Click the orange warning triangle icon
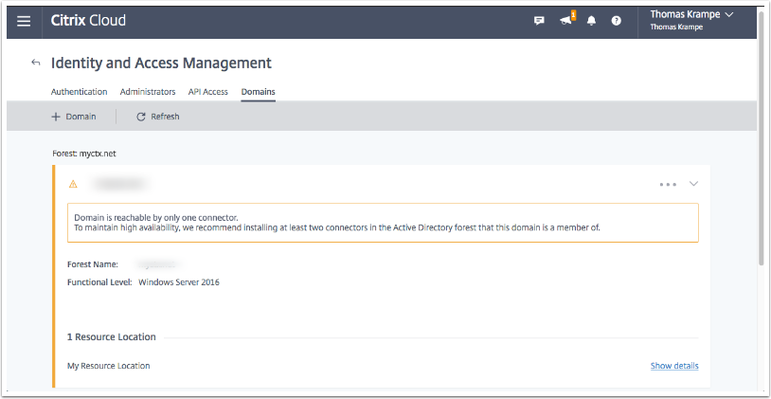771x399 pixels. point(73,184)
